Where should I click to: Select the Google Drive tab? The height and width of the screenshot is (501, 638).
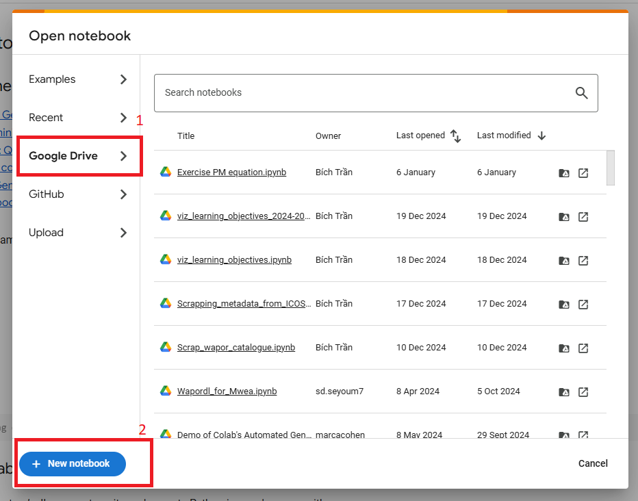click(x=64, y=156)
